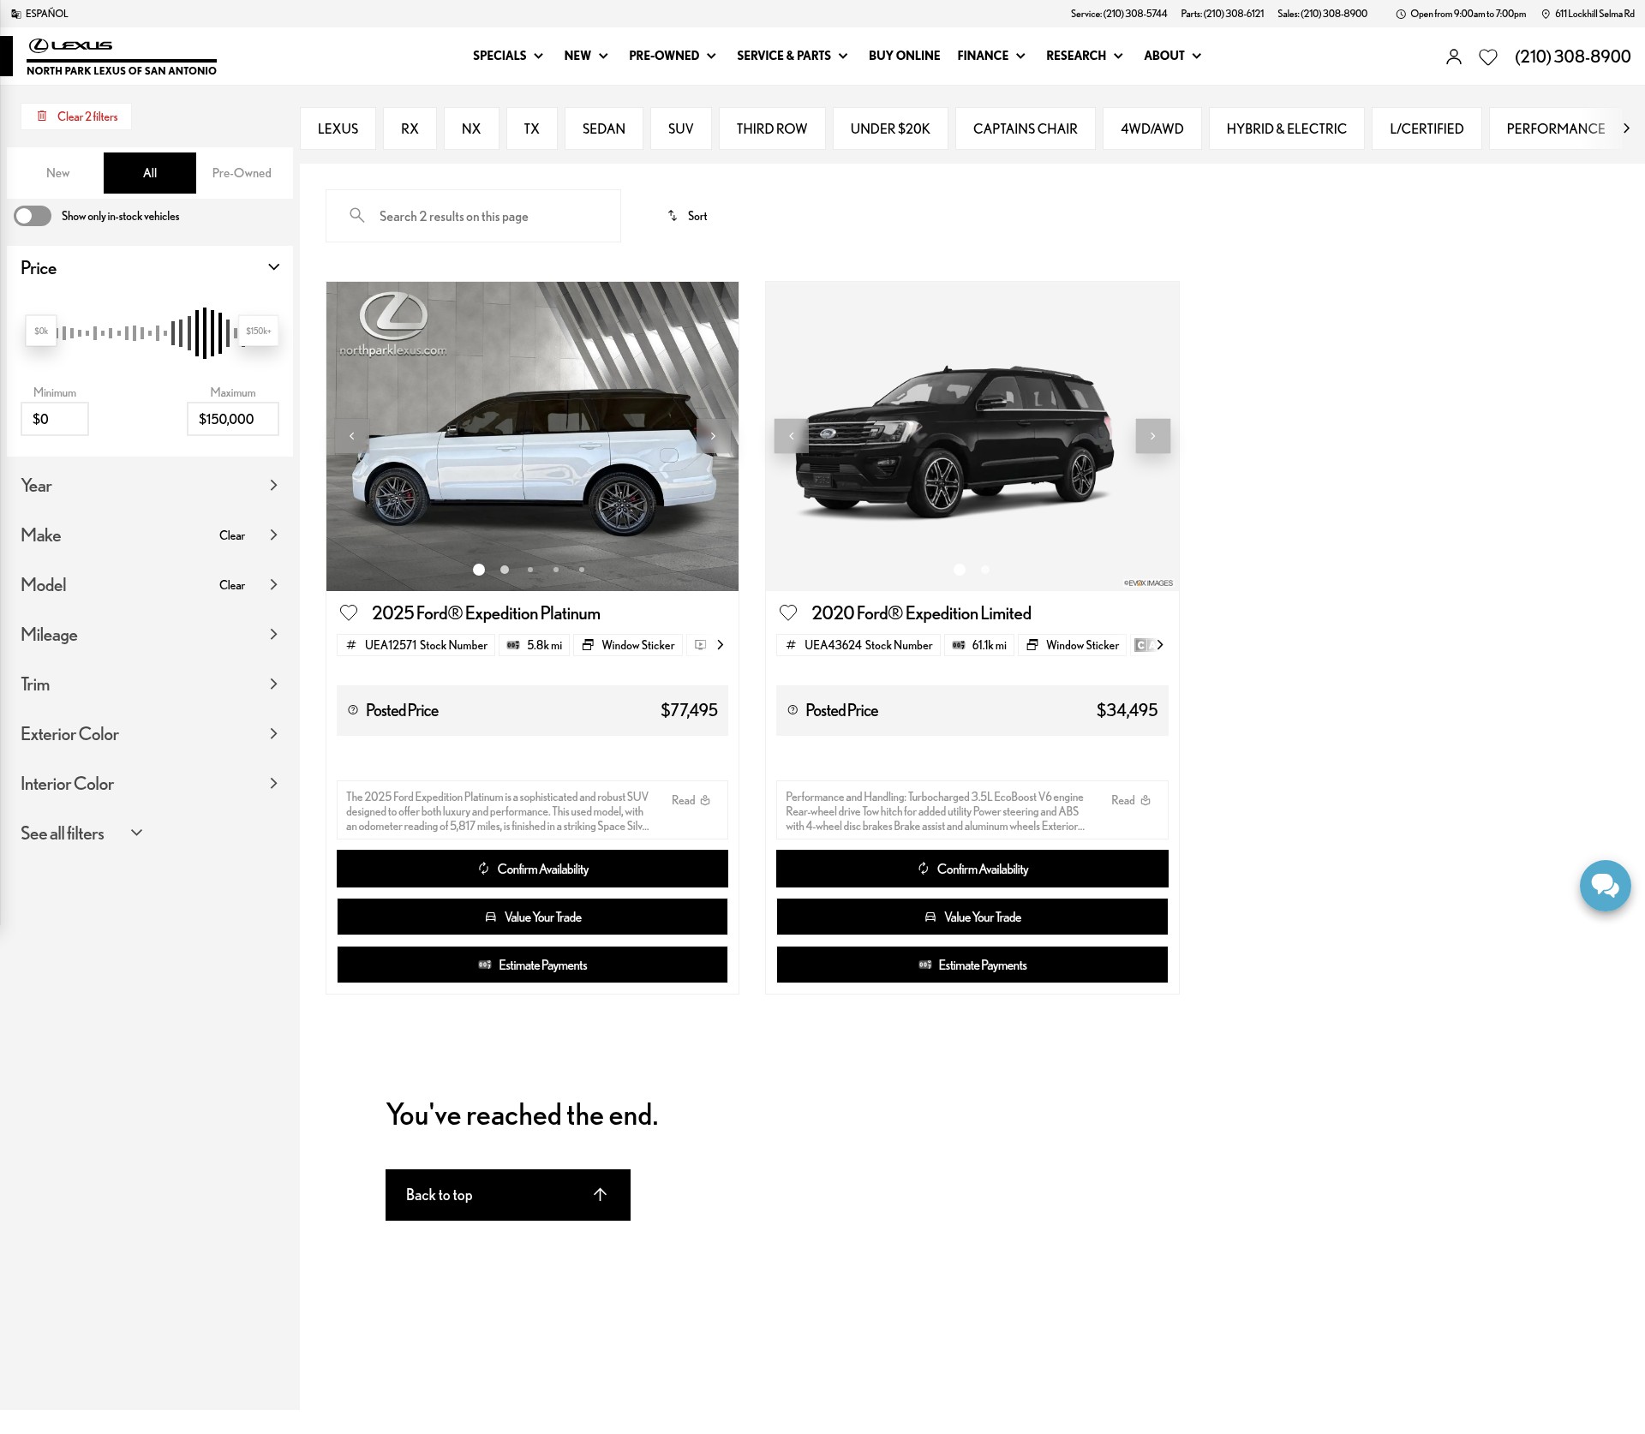This screenshot has width=1645, height=1434.
Task: Click the $0k price slider handle
Action: pos(41,331)
